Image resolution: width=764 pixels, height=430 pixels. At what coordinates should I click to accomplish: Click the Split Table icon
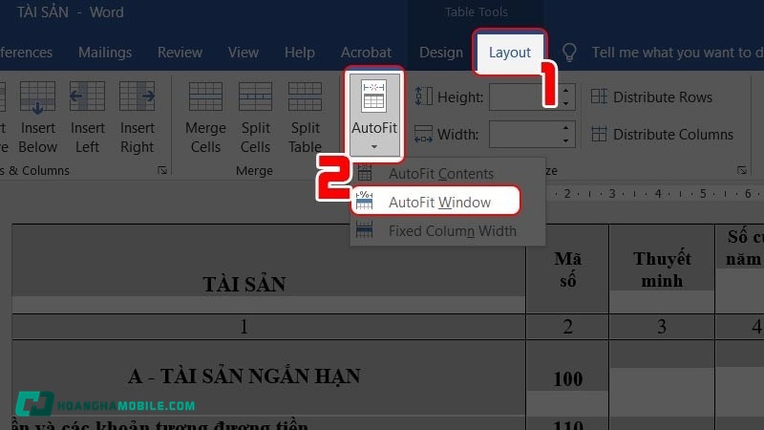[305, 97]
